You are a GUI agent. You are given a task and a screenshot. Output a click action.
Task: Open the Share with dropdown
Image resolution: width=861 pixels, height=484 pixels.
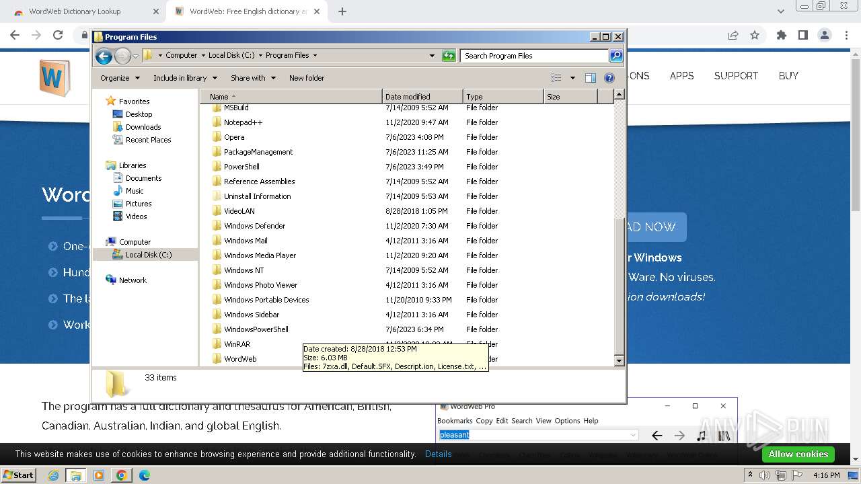253,78
